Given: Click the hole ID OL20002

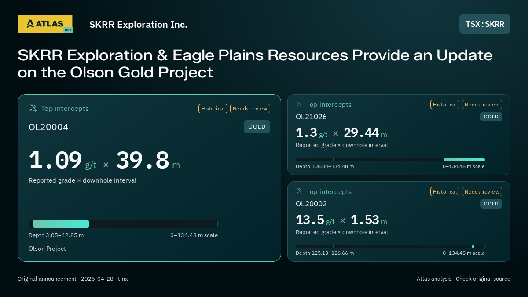Looking at the screenshot, I should [x=311, y=204].
